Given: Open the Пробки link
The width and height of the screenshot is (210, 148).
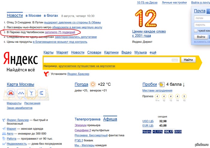Looking at the screenshot, I should [x=150, y=84].
